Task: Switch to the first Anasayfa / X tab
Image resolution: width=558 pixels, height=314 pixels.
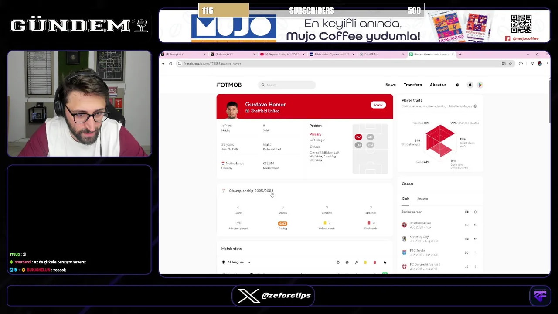Action: click(184, 54)
